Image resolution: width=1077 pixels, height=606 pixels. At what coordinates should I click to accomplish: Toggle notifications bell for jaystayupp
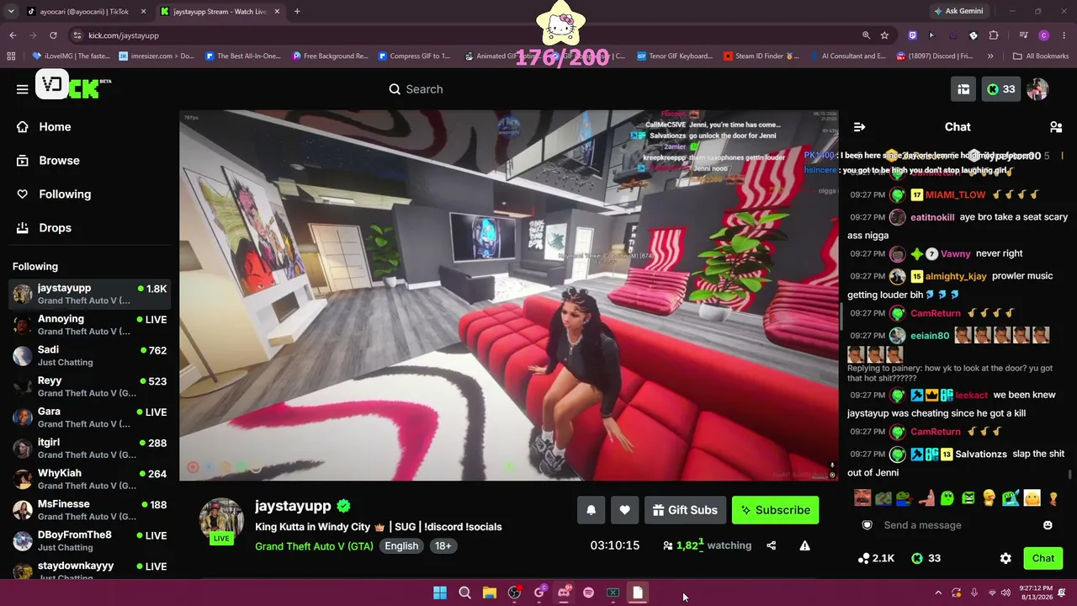591,510
